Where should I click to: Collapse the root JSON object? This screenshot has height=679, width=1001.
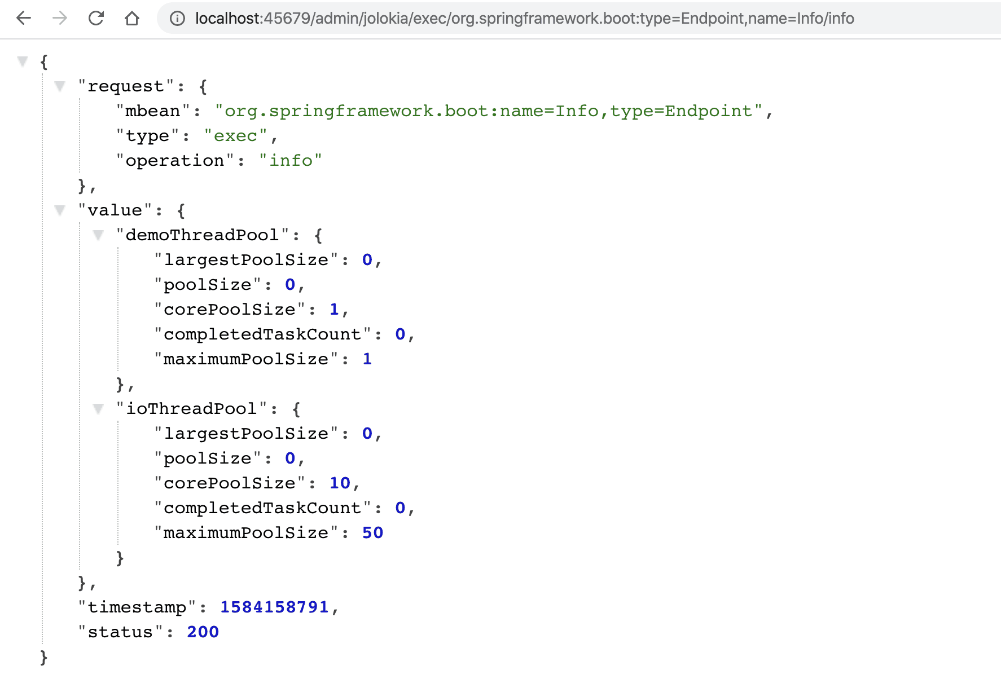23,61
